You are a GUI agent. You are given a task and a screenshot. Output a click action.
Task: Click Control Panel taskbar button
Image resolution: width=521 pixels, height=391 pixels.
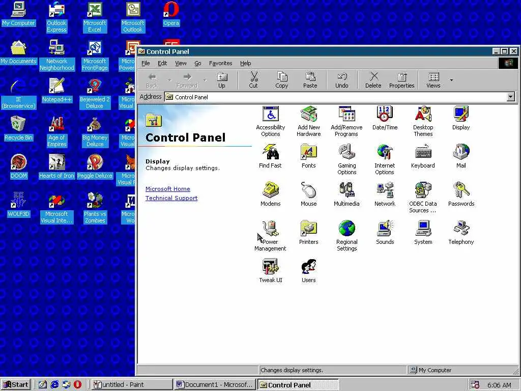click(x=298, y=385)
